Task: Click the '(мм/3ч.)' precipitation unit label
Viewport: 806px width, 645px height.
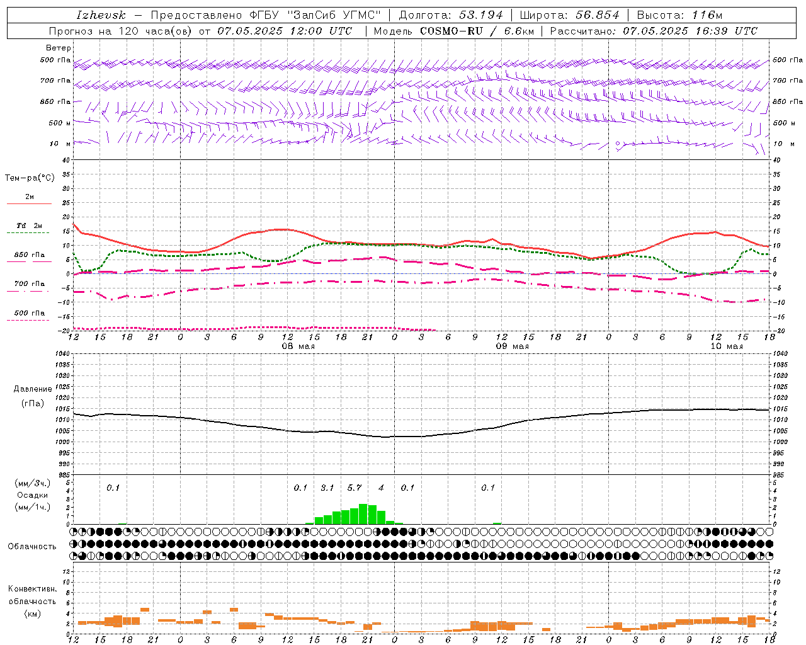Action: click(33, 483)
